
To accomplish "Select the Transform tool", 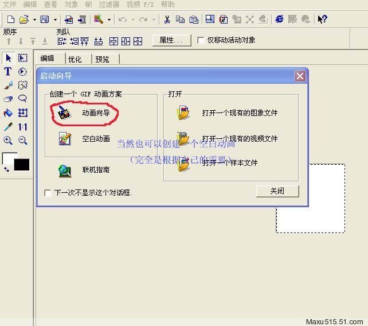I will [x=23, y=113].
